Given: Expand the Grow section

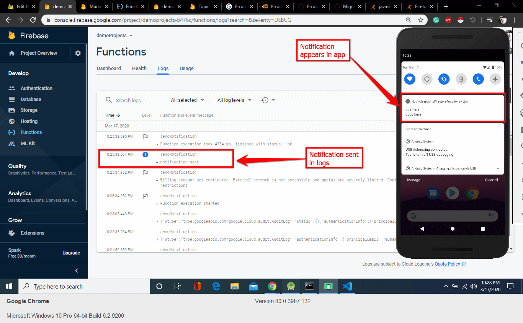Looking at the screenshot, I should [15, 220].
